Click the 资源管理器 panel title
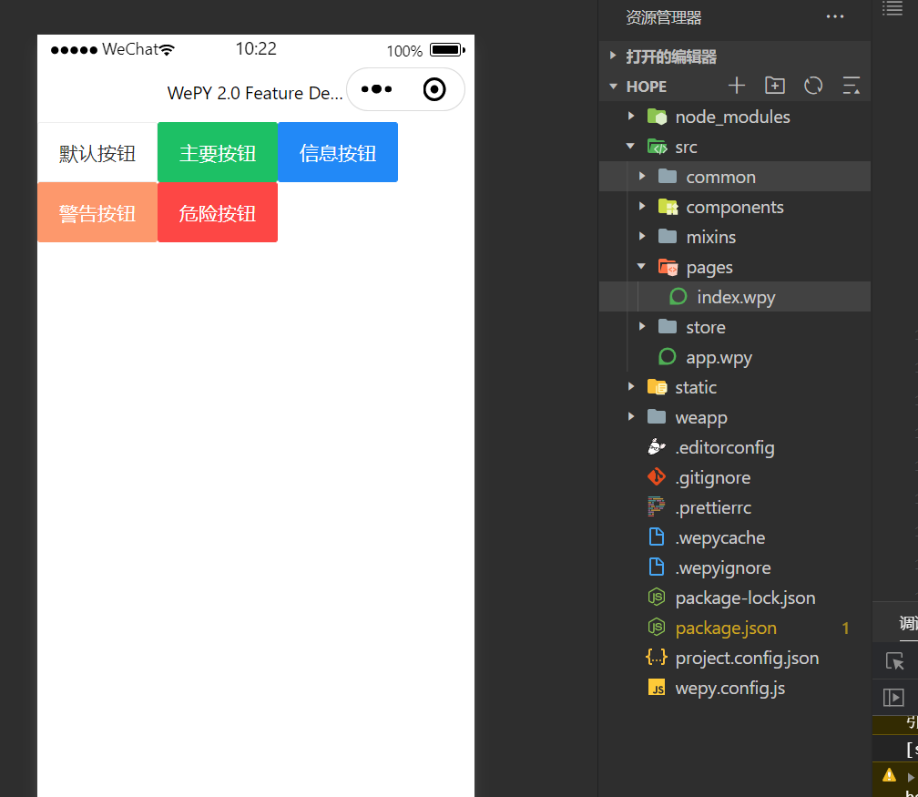This screenshot has height=797, width=918. coord(663,17)
